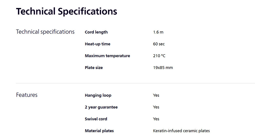Screen dimensions: 255x137
Task: Click the Hanging loop label
Action: [98, 95]
